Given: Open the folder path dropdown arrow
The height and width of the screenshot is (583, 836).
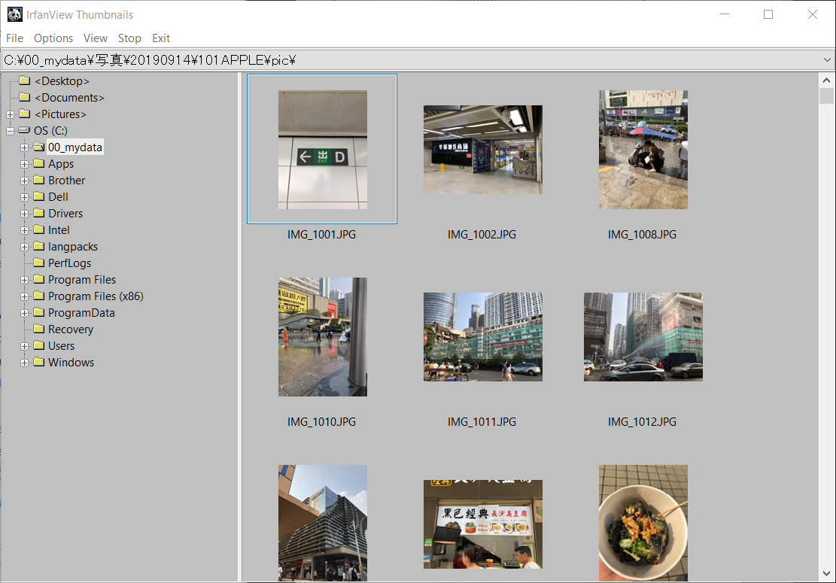Looking at the screenshot, I should pos(827,60).
